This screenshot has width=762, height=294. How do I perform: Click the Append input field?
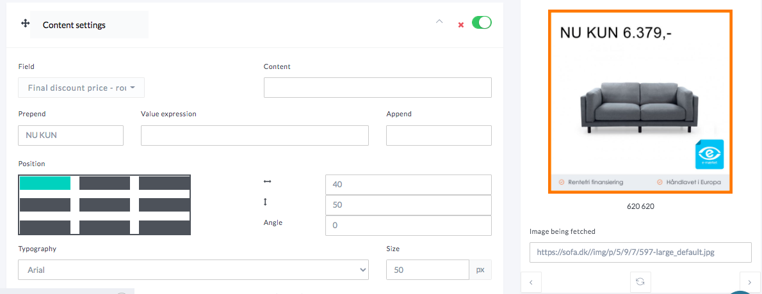439,135
